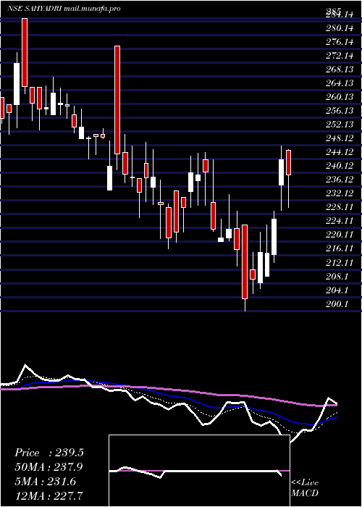Click the 248.12 price axis label
362x507 pixels.
coord(340,139)
